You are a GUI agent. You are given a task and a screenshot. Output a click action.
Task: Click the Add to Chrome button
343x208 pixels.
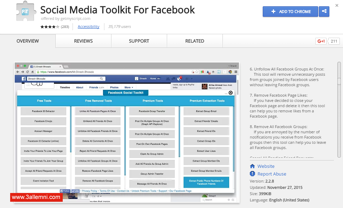pyautogui.click(x=290, y=12)
